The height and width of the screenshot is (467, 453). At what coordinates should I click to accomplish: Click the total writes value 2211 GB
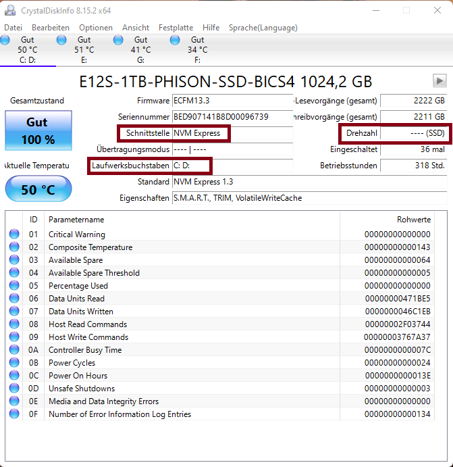pyautogui.click(x=413, y=117)
